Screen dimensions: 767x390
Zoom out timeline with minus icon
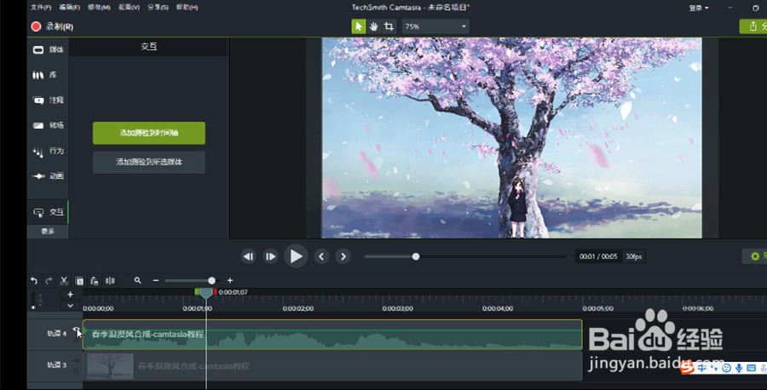coord(156,280)
